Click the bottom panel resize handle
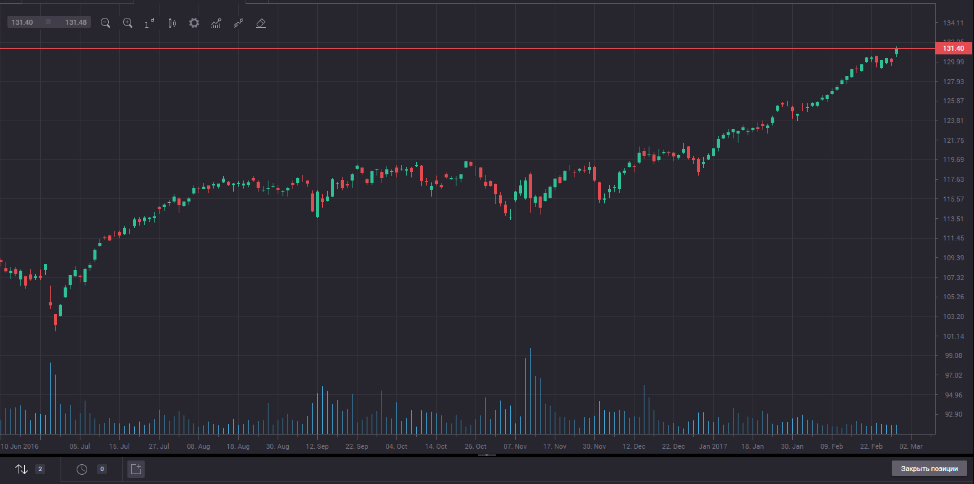Image resolution: width=974 pixels, height=484 pixels. (x=487, y=455)
